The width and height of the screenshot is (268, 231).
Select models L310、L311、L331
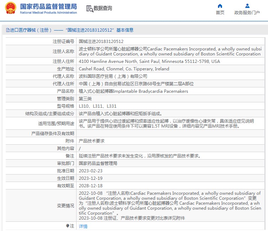click(98, 106)
